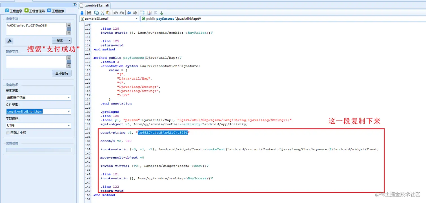Click the Toast show() invoke-virtual line
426x203 pixels.
pos(154,166)
